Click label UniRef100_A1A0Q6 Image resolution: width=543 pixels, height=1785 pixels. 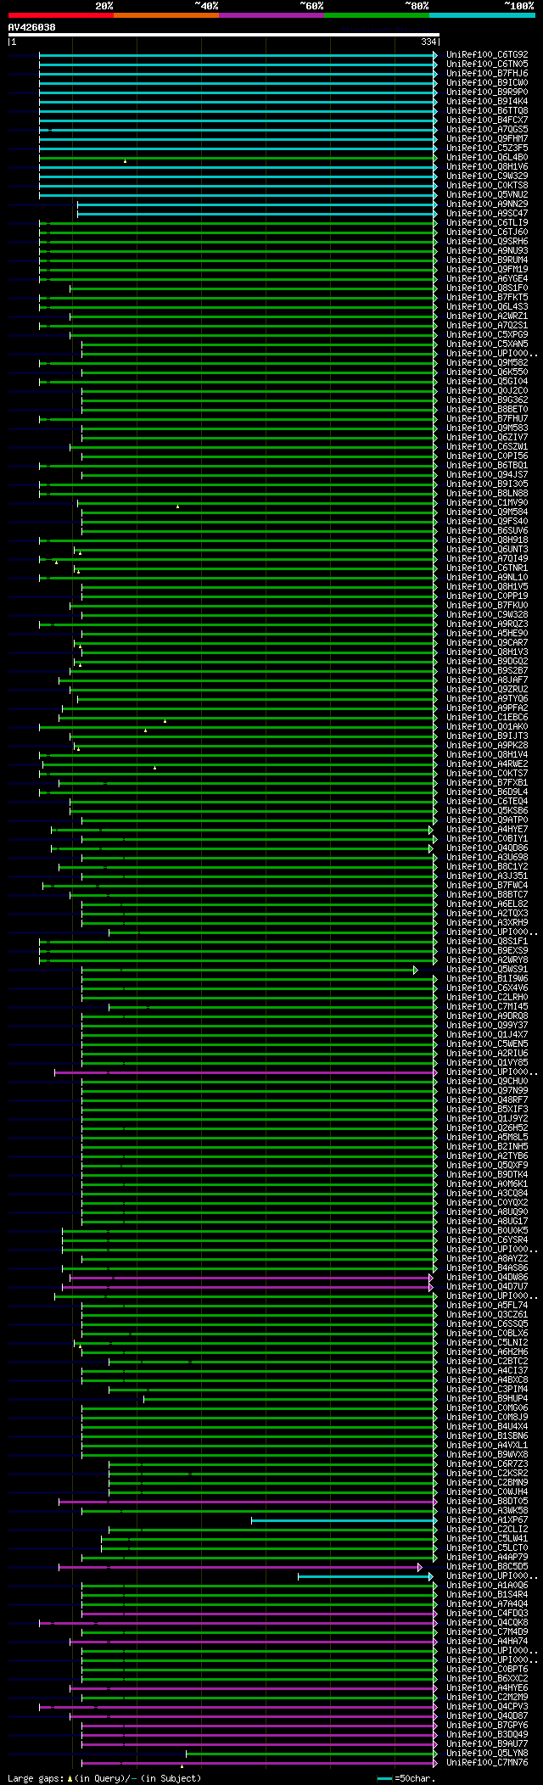click(487, 1586)
